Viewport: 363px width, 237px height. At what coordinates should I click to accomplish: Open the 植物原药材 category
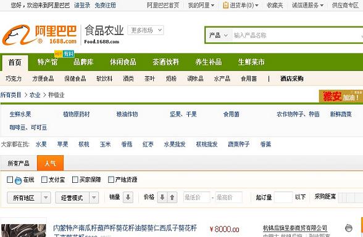point(77,114)
